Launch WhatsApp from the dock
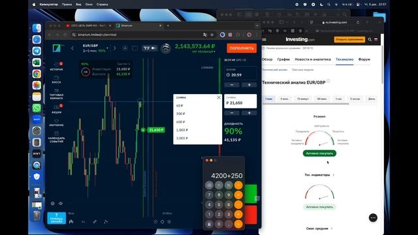418x235 pixels. tap(37, 108)
